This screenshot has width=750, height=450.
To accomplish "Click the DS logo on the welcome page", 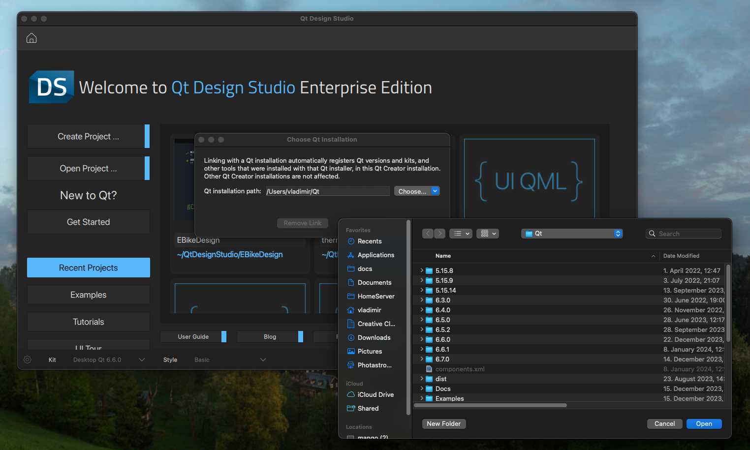I will (x=52, y=87).
